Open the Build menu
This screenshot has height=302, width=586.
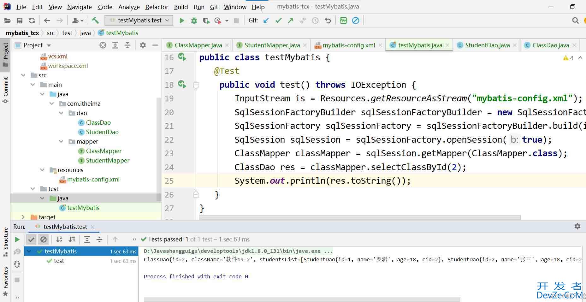pos(181,7)
